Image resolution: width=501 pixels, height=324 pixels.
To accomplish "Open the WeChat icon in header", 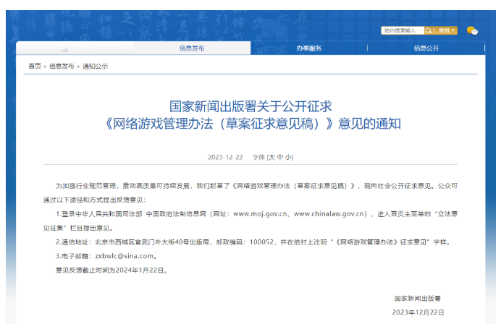I will tap(472, 30).
